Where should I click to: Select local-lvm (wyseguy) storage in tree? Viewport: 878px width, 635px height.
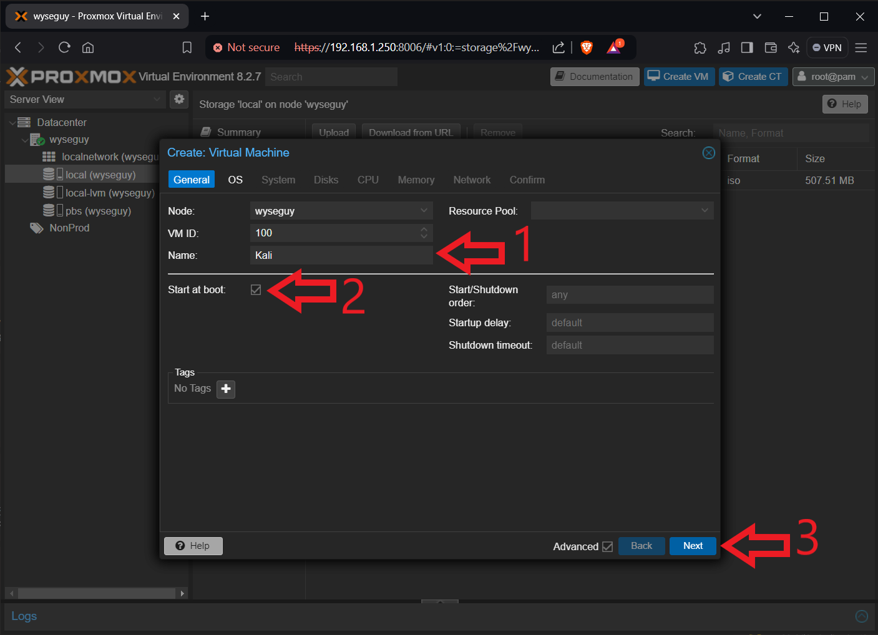[99, 193]
